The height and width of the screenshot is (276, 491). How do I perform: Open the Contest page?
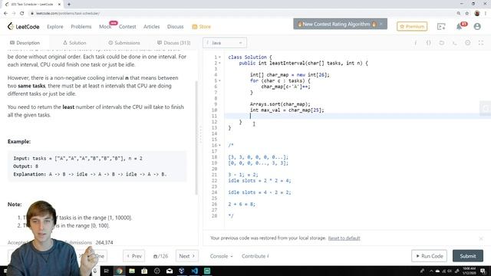click(127, 27)
